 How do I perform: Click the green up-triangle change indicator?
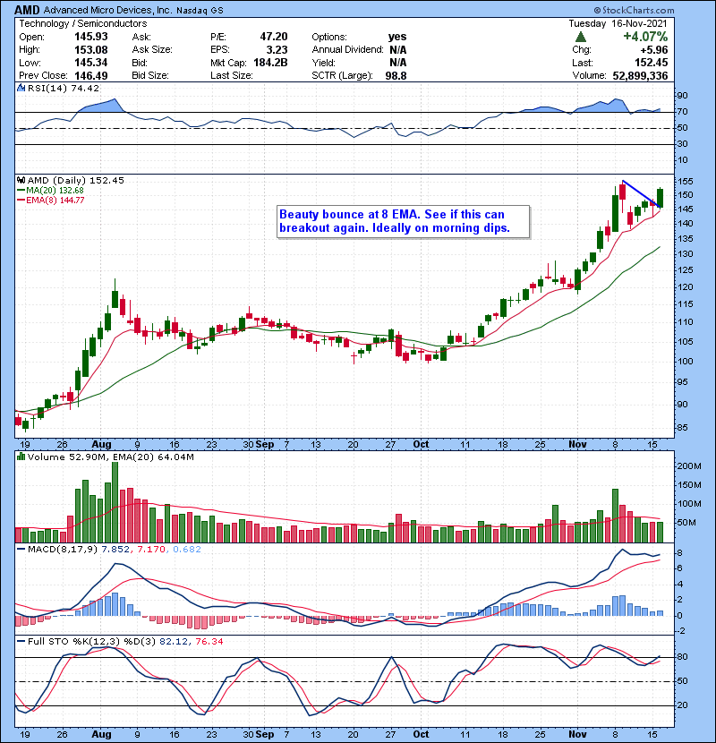(x=581, y=37)
